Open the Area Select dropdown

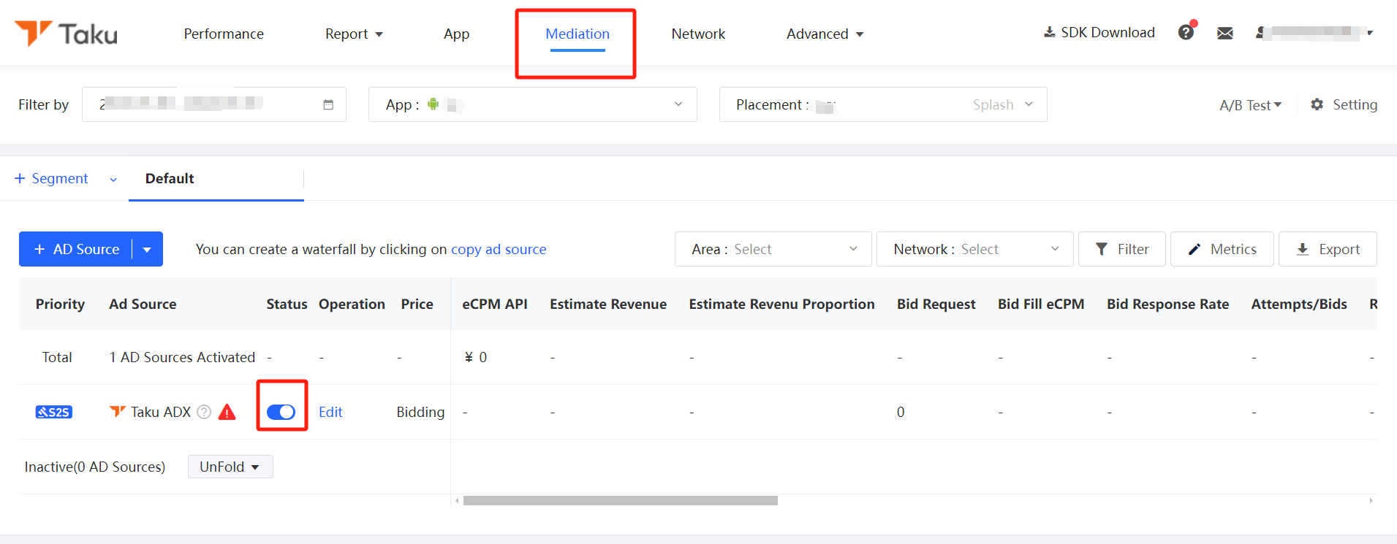tap(773, 249)
